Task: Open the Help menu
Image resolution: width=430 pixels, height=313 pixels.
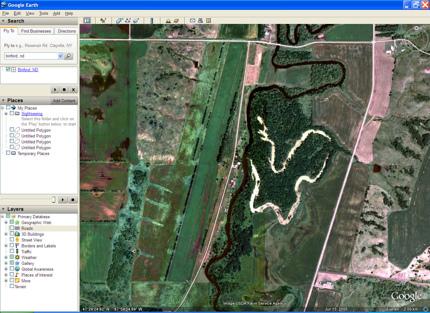Action: (69, 13)
